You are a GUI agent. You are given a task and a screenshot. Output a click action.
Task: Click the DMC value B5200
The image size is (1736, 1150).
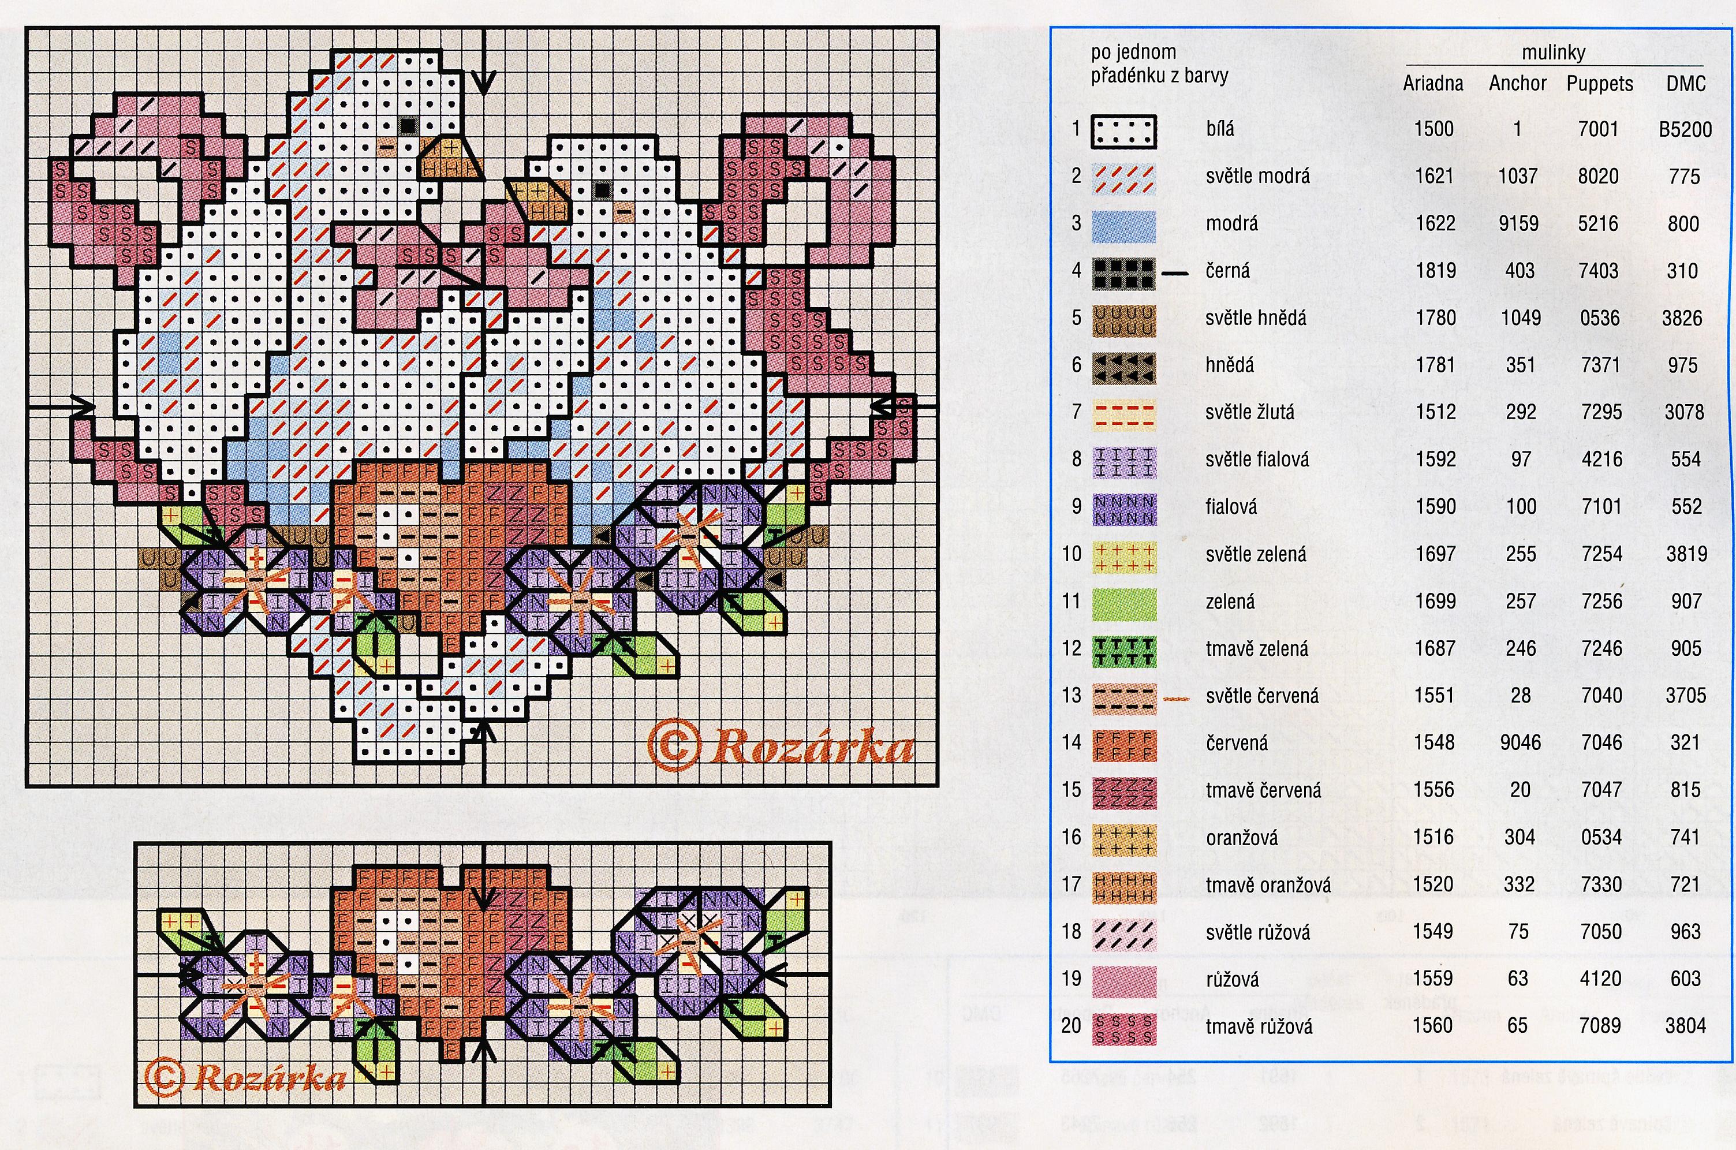1685,130
